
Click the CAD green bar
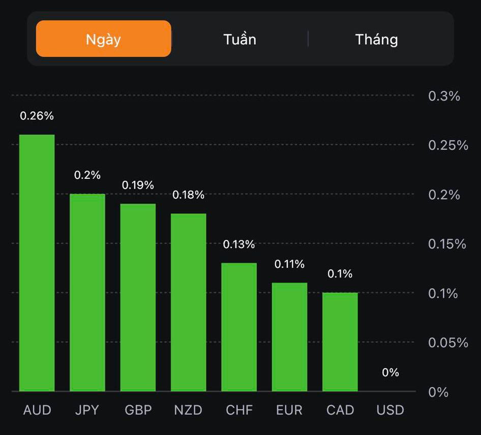[x=340, y=341]
